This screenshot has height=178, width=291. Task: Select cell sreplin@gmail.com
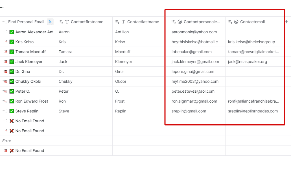click(x=197, y=111)
